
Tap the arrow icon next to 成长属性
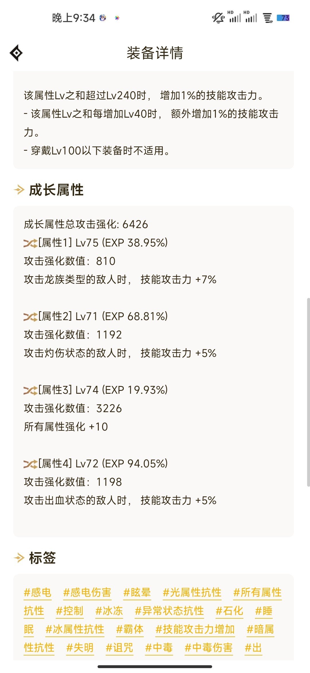19,190
